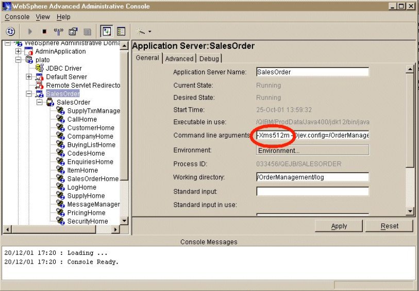Collapse the SalesOrder container node
Viewport: 419px width, 291px height.
[40, 102]
